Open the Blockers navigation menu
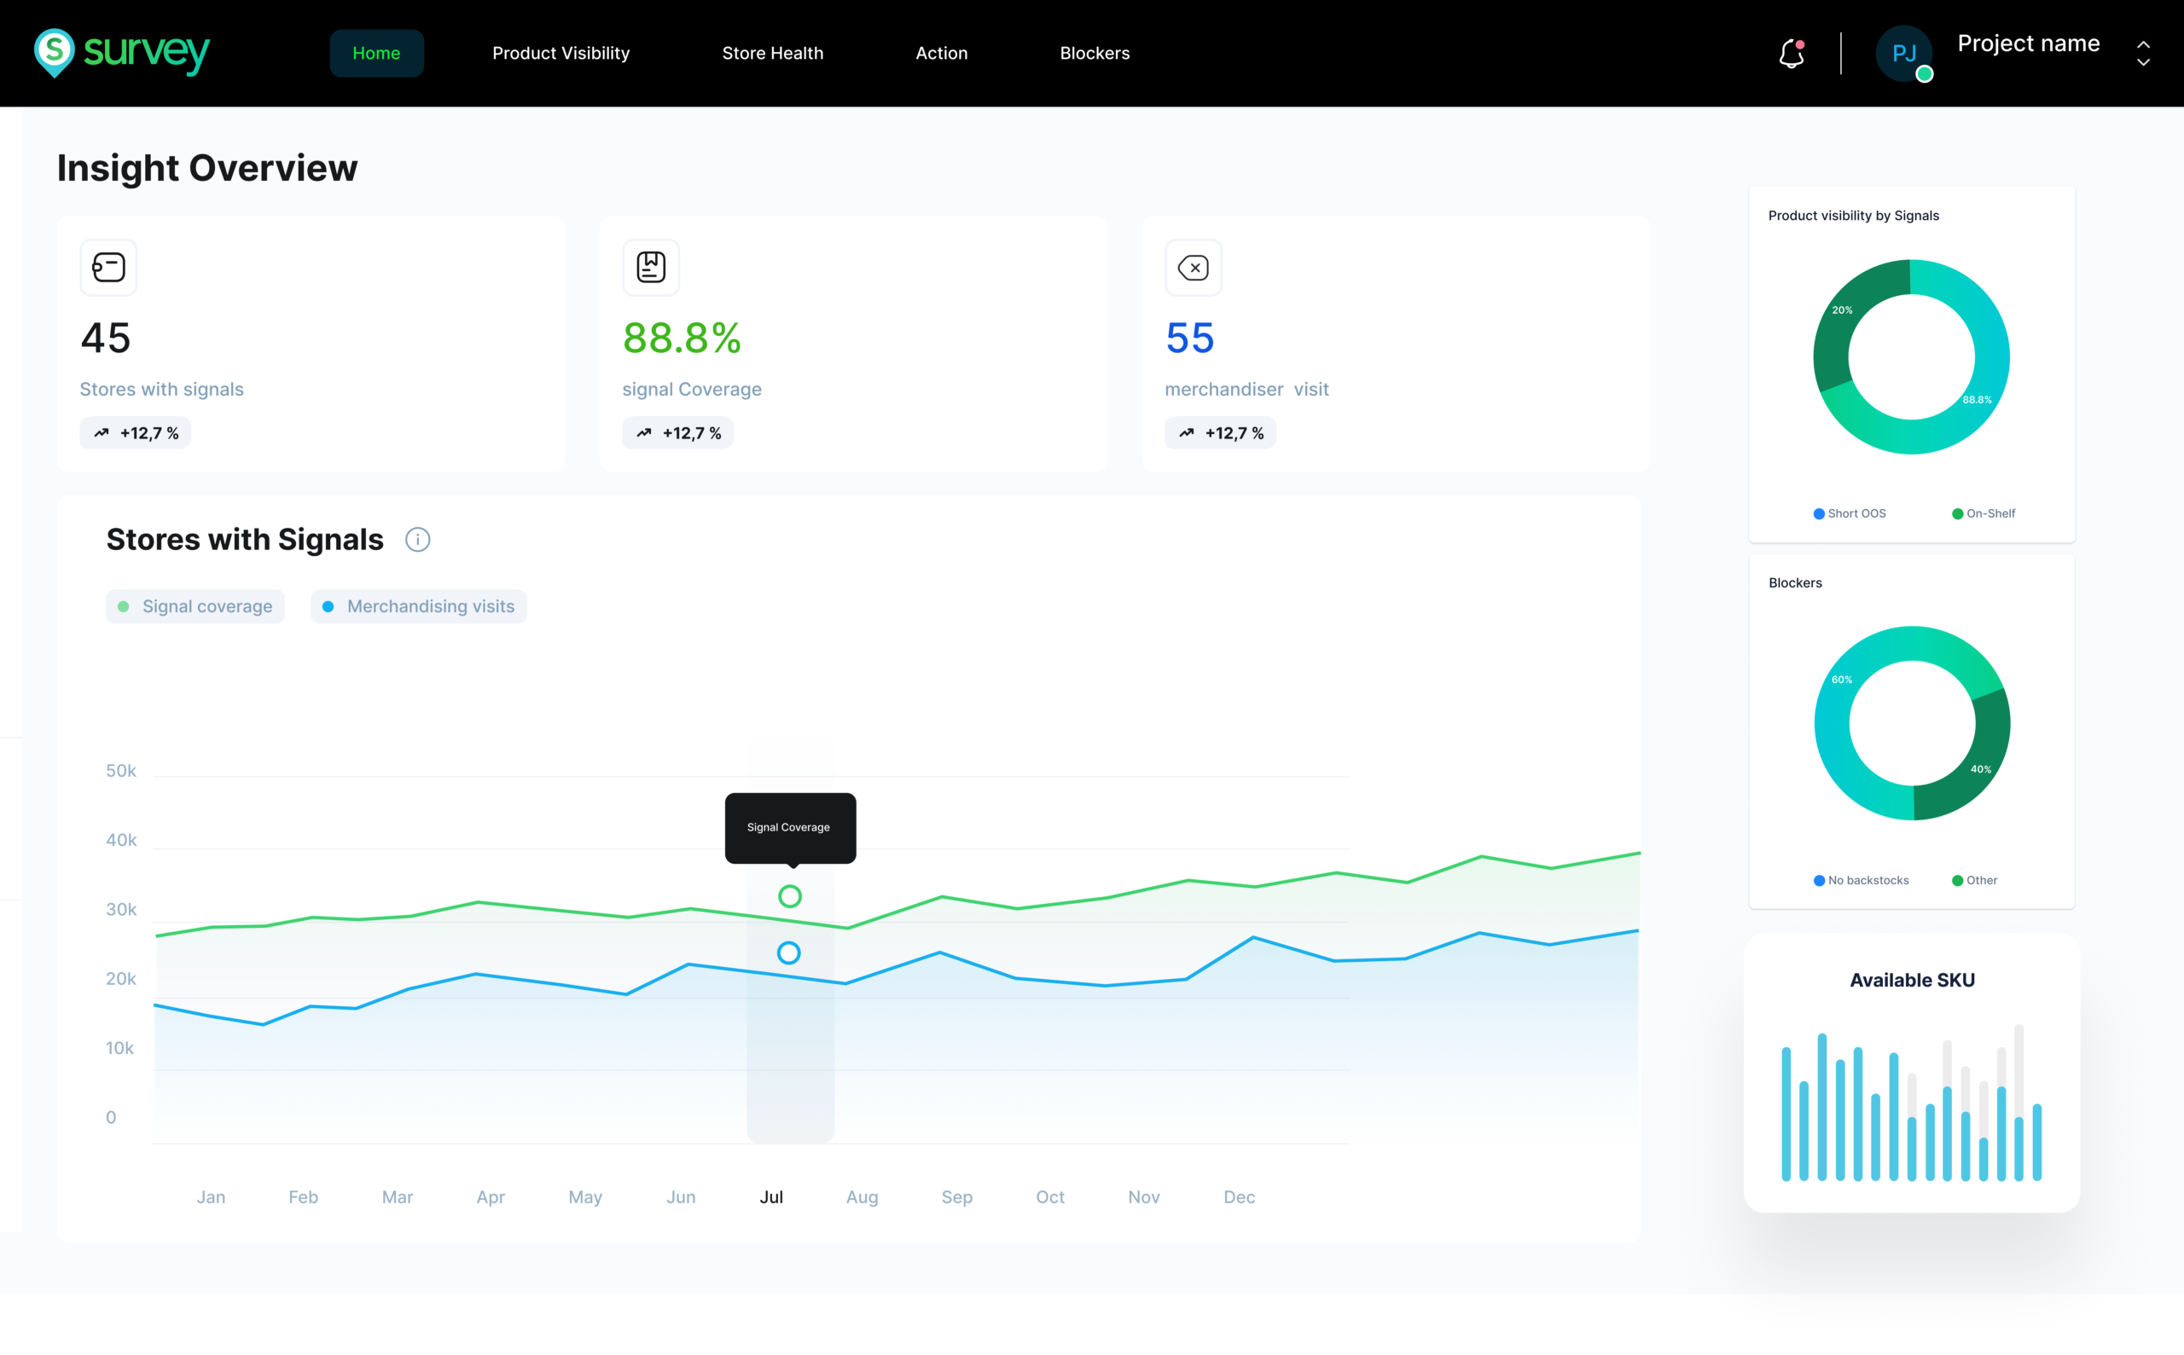The width and height of the screenshot is (2184, 1355). coord(1095,53)
